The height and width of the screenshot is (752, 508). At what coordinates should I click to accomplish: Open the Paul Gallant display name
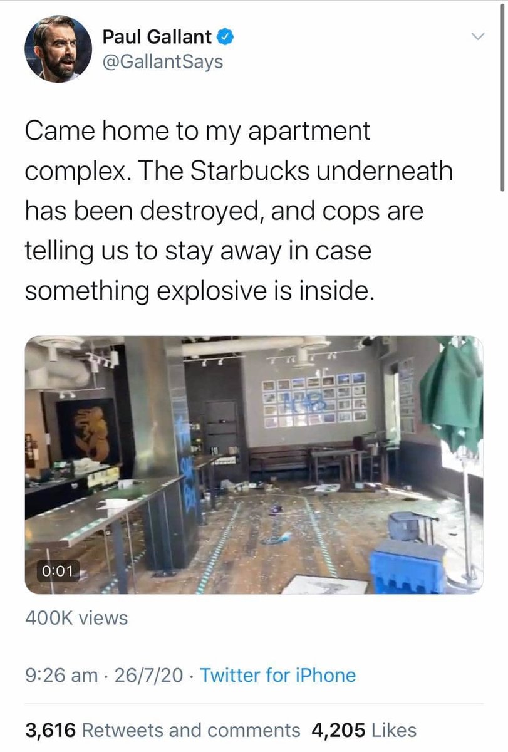(157, 37)
